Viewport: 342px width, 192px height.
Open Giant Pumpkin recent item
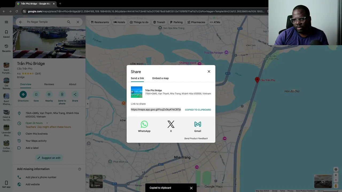point(6,68)
